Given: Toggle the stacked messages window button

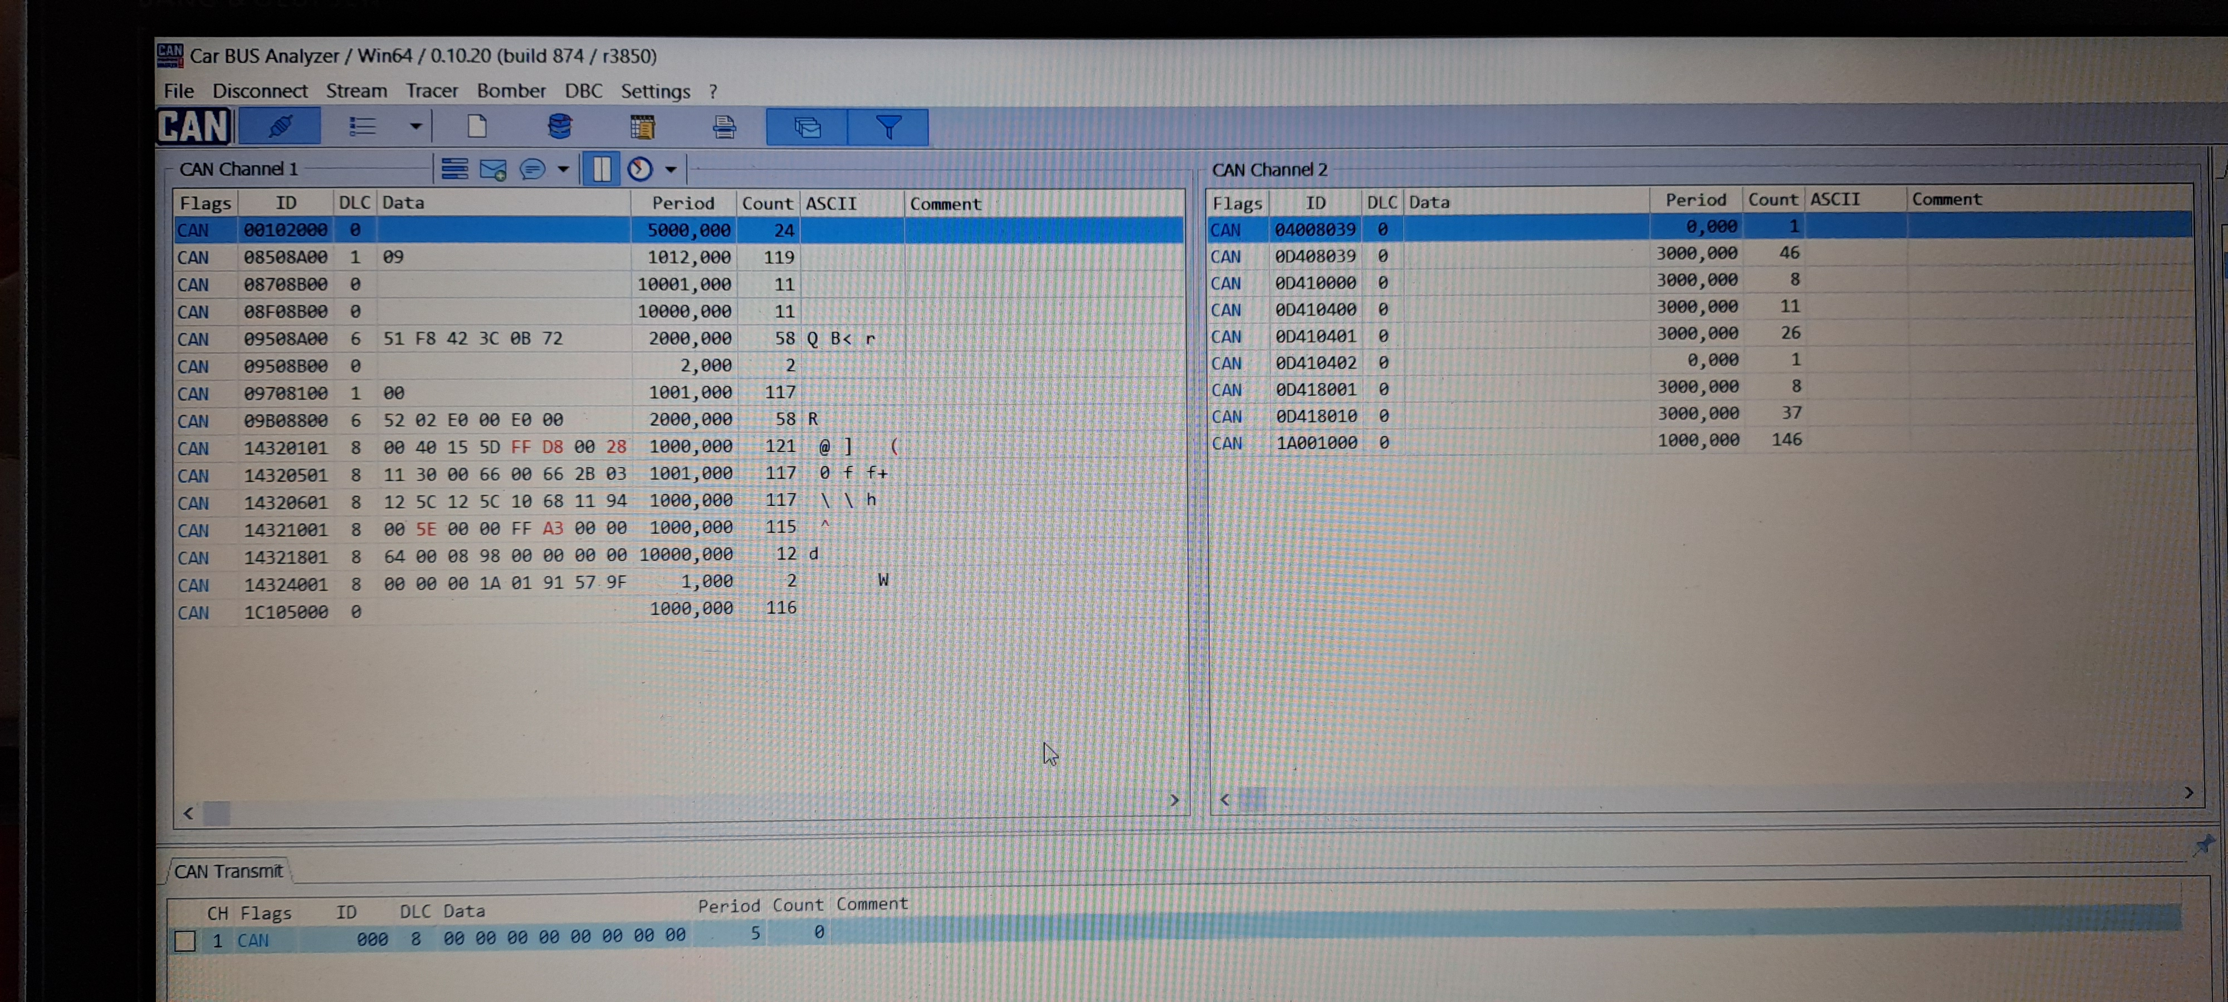Looking at the screenshot, I should pos(806,128).
